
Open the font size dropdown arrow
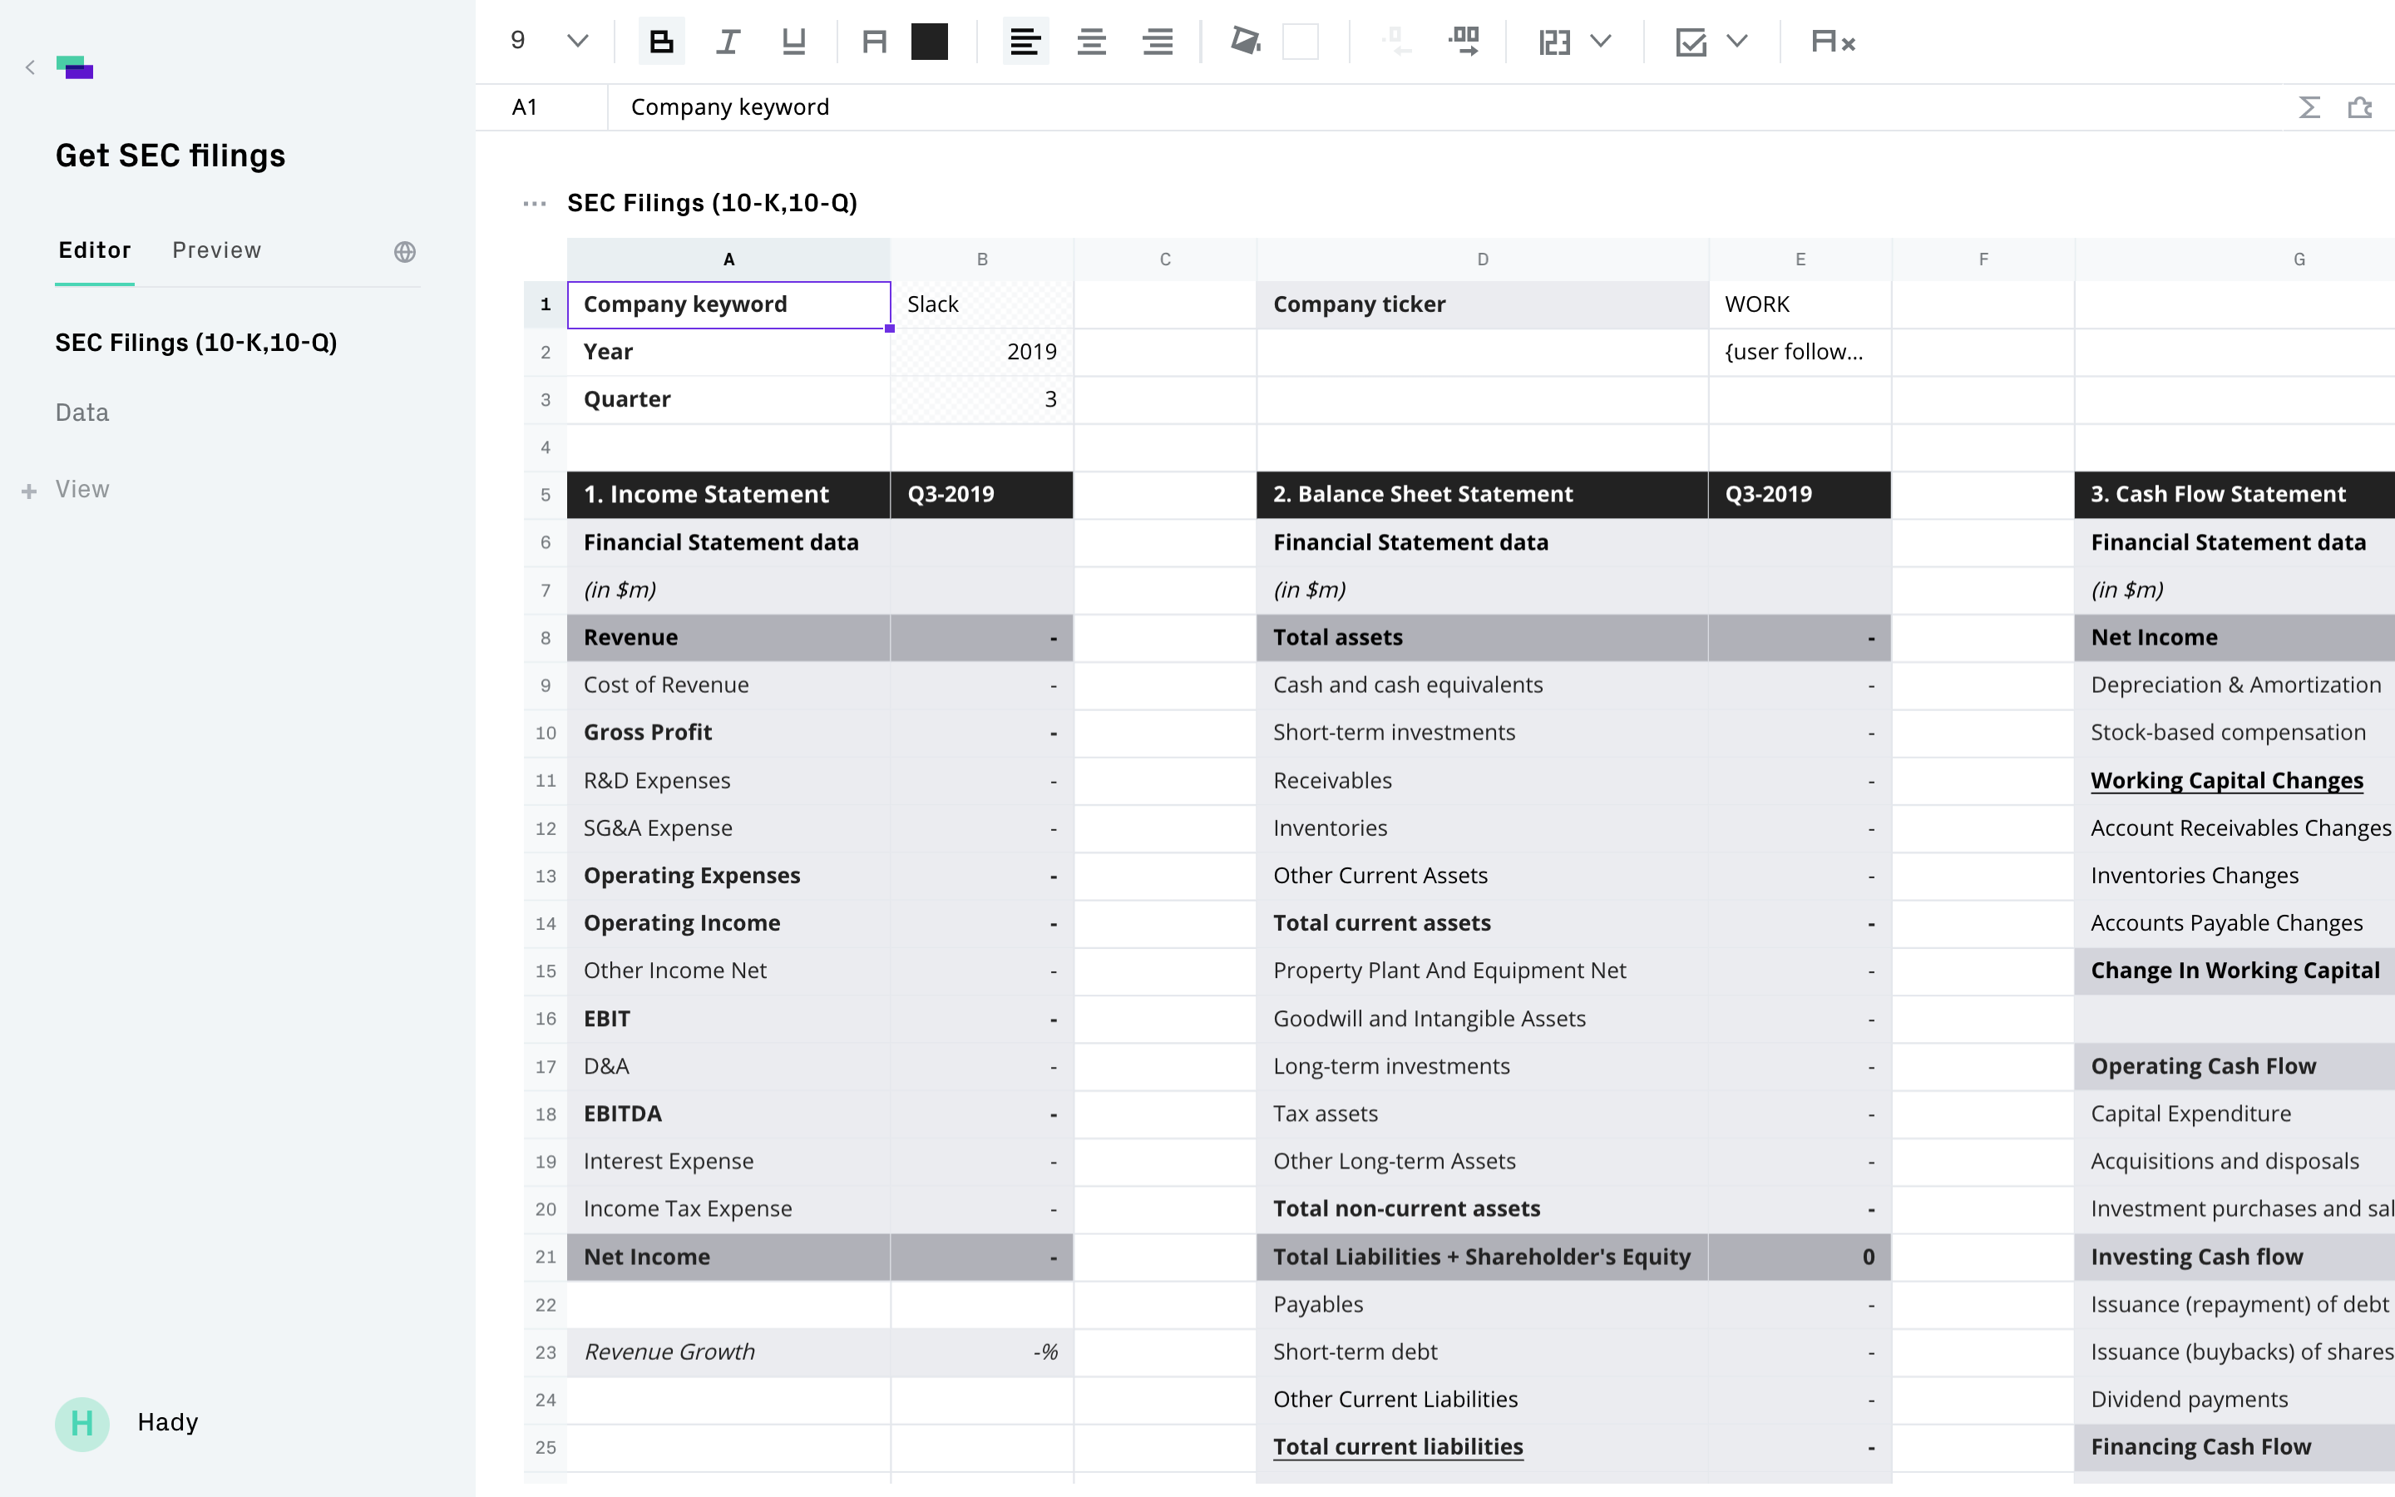[x=578, y=42]
